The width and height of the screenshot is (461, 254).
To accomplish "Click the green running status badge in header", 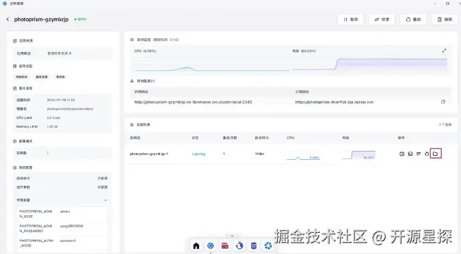I will pyautogui.click(x=80, y=19).
